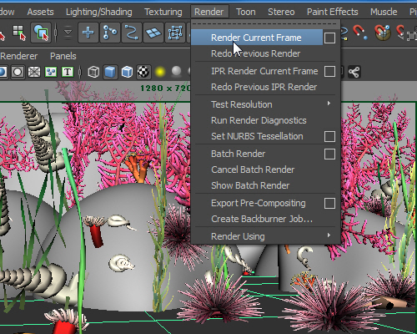The width and height of the screenshot is (417, 334).
Task: Click the dashed tear-off line of menu
Action: pyautogui.click(x=265, y=23)
